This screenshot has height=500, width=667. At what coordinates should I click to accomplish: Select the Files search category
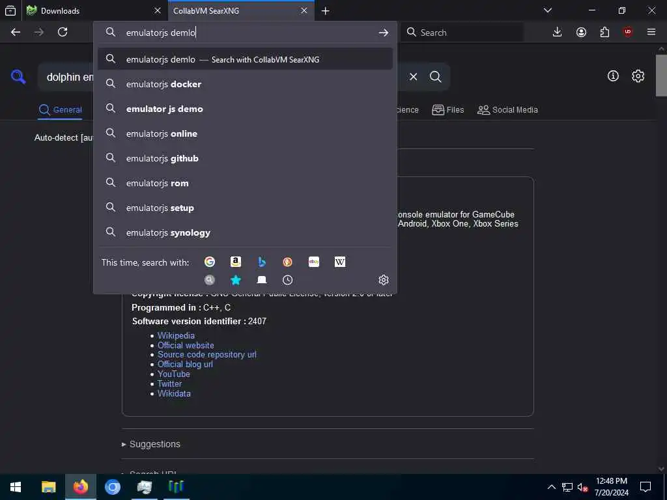click(x=448, y=109)
